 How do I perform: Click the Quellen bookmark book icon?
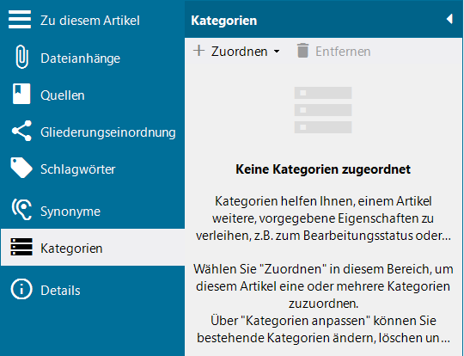tap(21, 94)
